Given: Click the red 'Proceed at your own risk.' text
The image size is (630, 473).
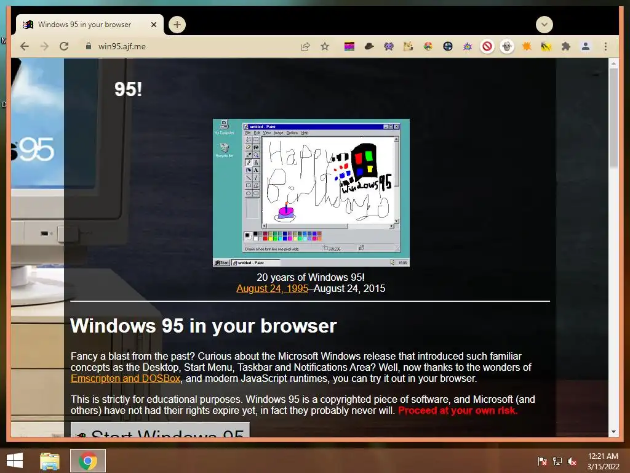Looking at the screenshot, I should pyautogui.click(x=458, y=411).
